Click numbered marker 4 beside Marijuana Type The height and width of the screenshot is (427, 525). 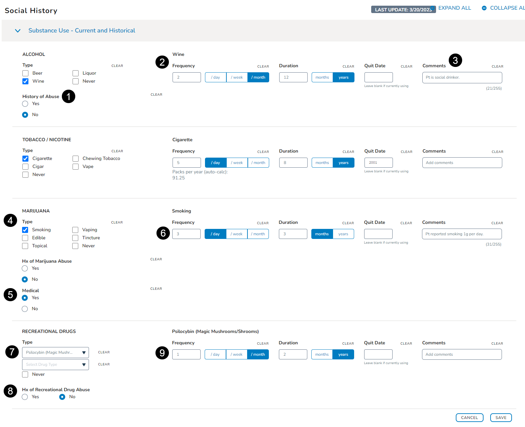pos(10,221)
